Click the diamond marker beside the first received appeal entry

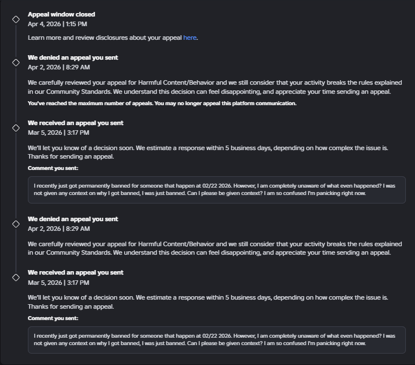click(16, 128)
